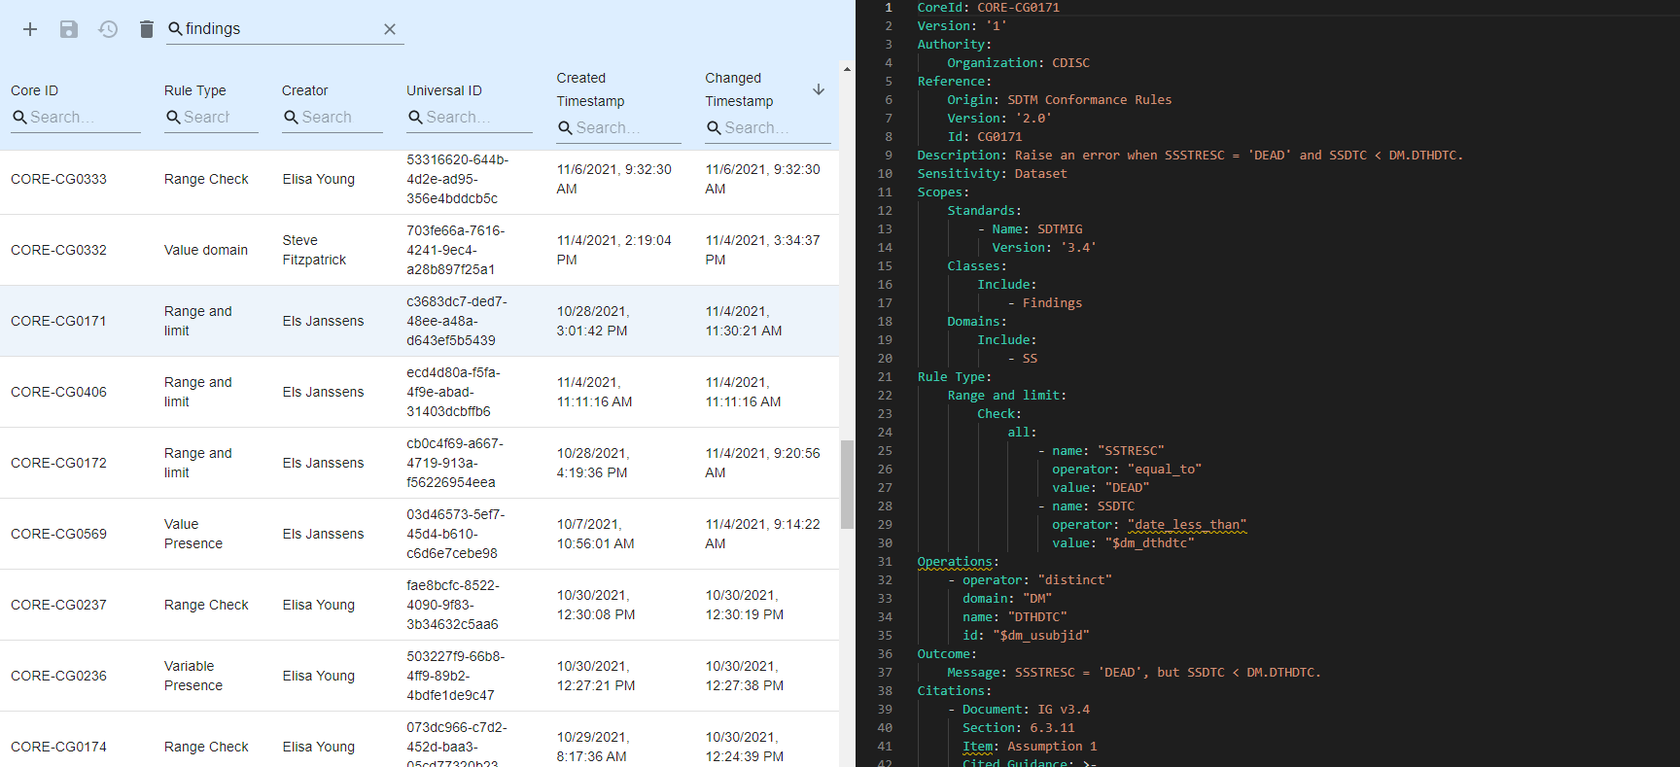Click the 'Range and limit:' line in editor
Image resolution: width=1680 pixels, height=767 pixels.
[x=1007, y=396]
